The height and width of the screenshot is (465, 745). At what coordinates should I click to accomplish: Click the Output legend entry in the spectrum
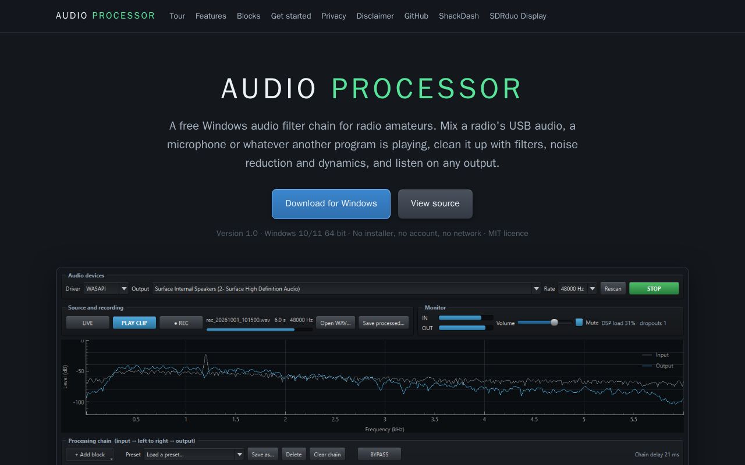658,366
